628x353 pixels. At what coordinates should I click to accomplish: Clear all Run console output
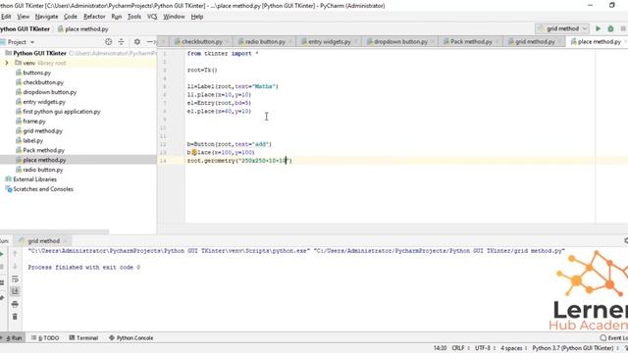click(15, 317)
